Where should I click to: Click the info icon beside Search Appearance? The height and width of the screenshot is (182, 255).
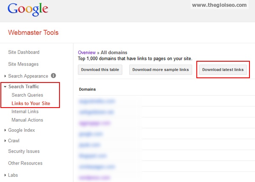pyautogui.click(x=54, y=76)
